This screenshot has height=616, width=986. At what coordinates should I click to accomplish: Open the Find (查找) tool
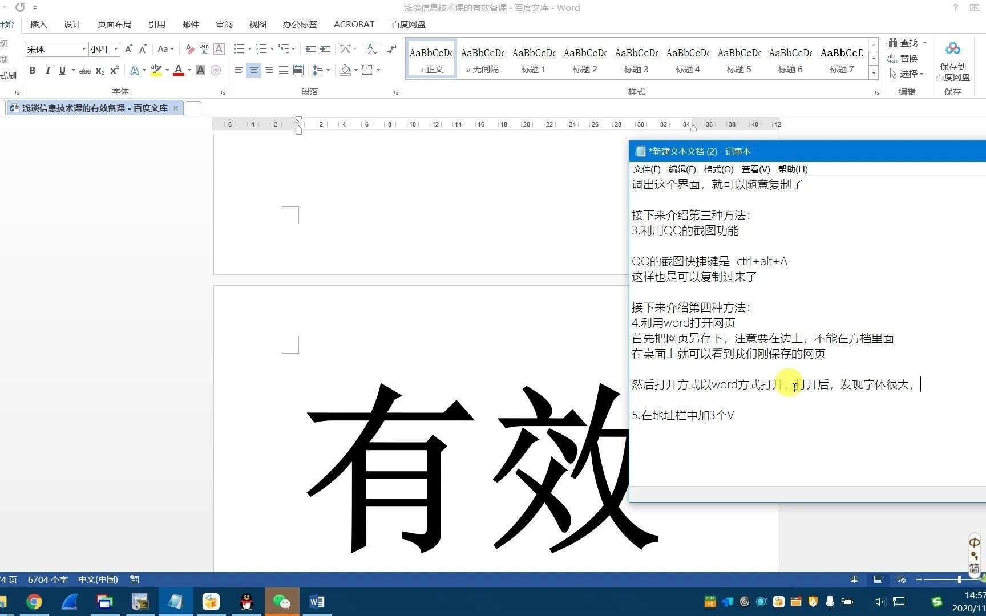[x=907, y=42]
